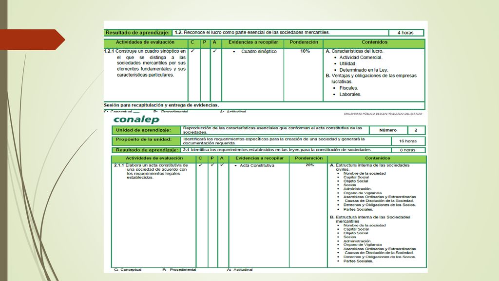Click the 'Utilidad.' bullet

pyautogui.click(x=348, y=63)
